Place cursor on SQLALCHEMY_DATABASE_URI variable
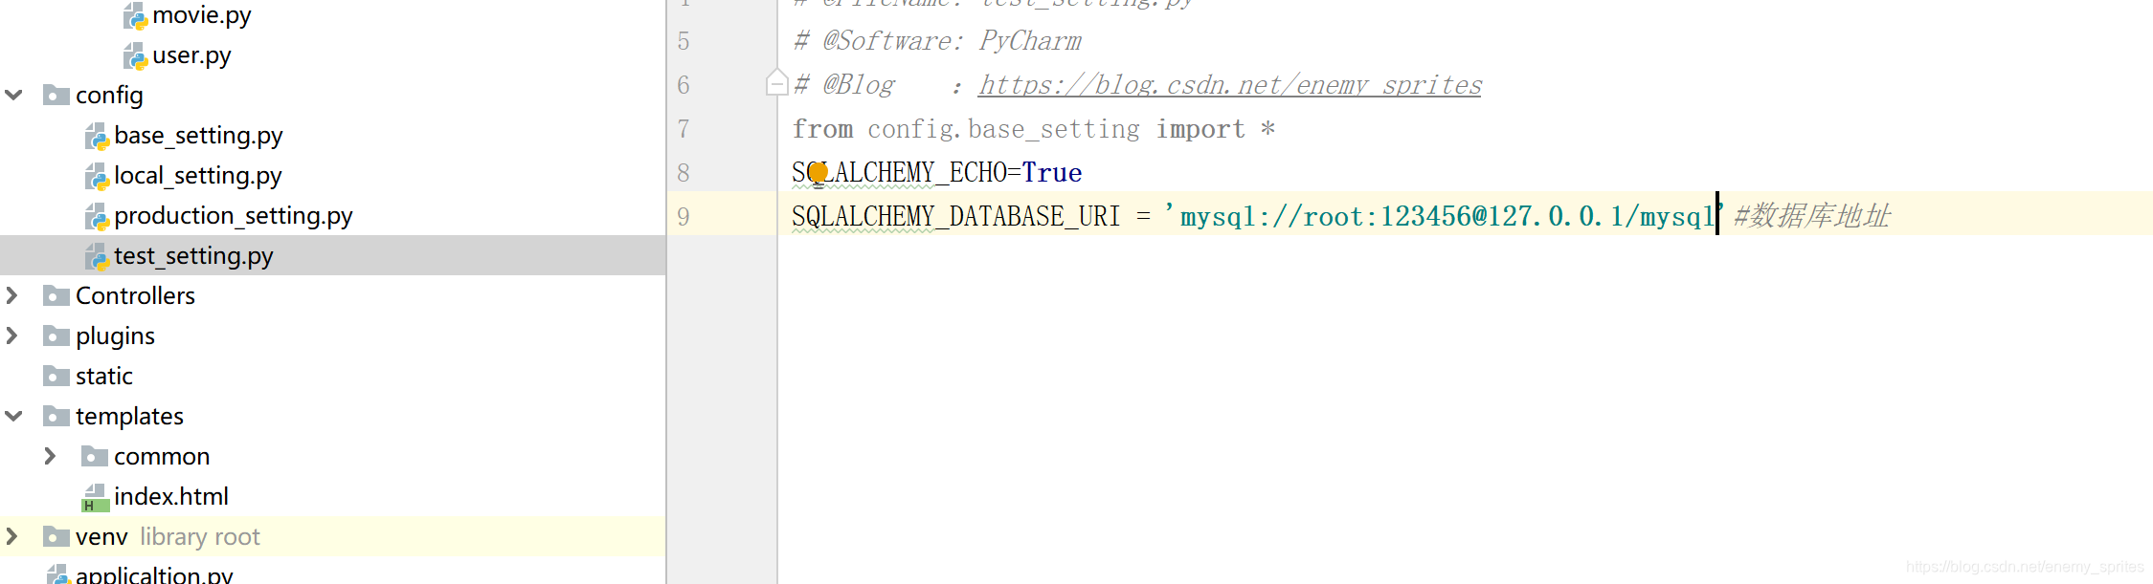 point(955,217)
